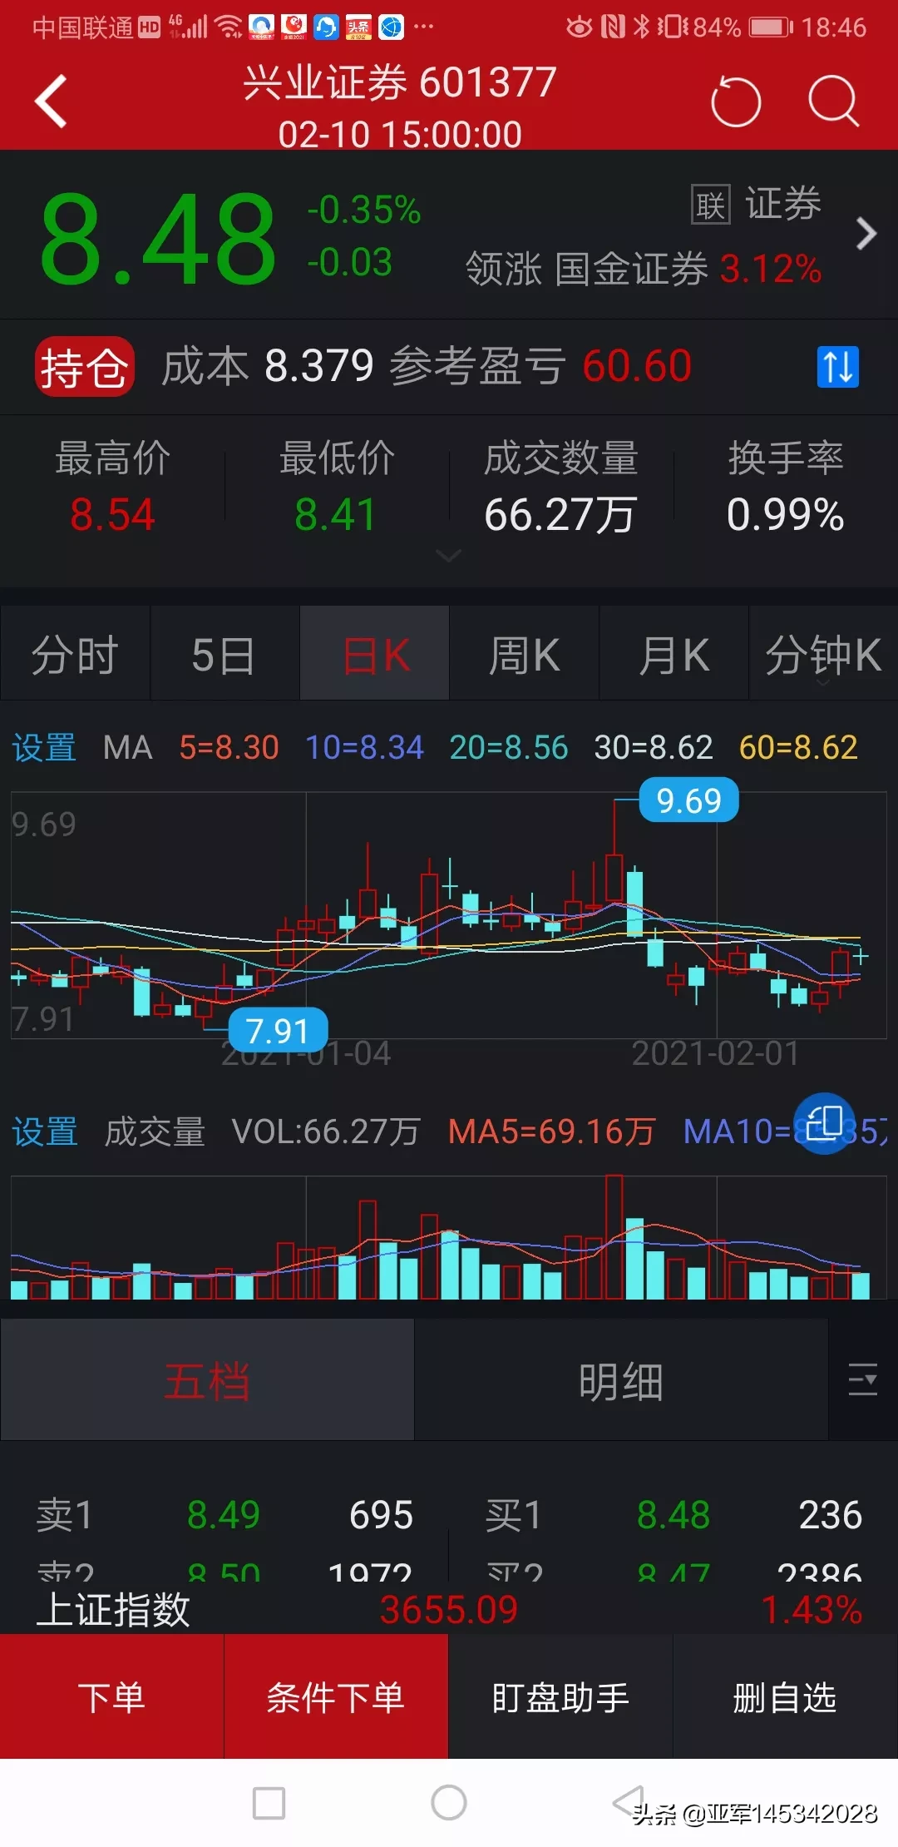
Task: Tap 删自选 to remove from watchlist
Action: click(785, 1697)
